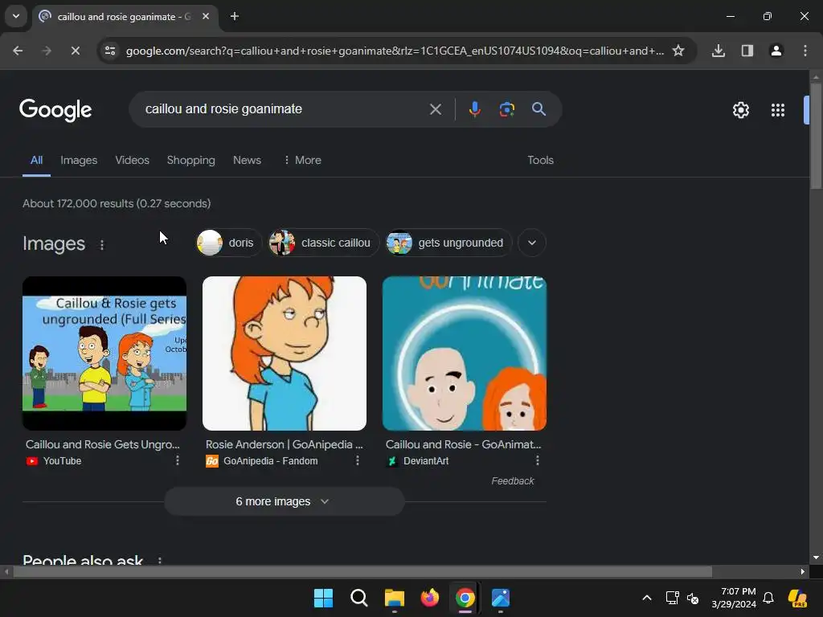Open options for the GoAnipedia image result
The width and height of the screenshot is (823, 617).
tap(358, 460)
